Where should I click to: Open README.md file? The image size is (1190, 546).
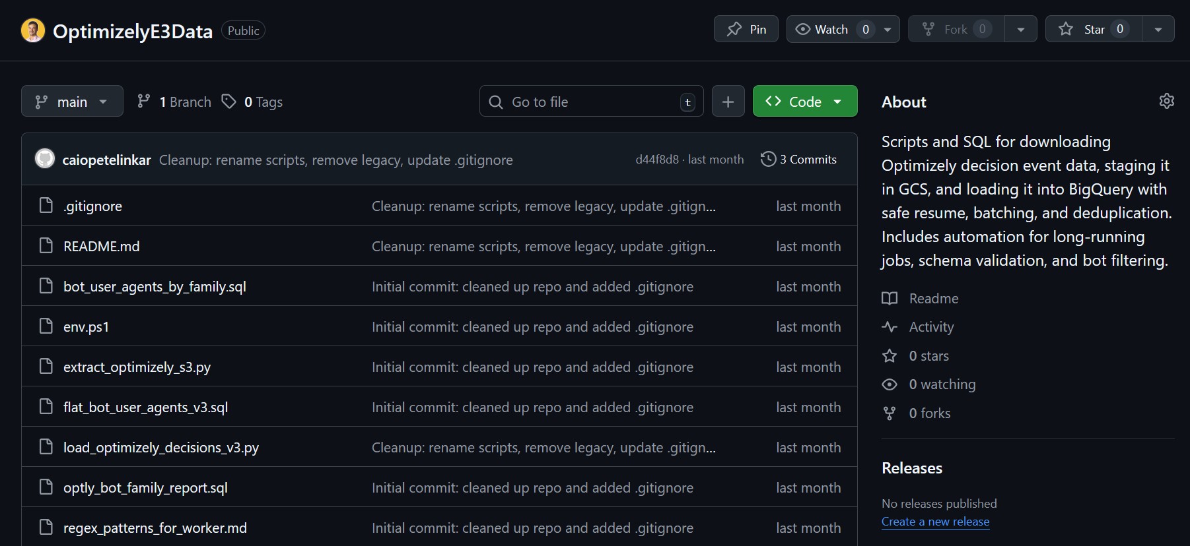point(101,247)
